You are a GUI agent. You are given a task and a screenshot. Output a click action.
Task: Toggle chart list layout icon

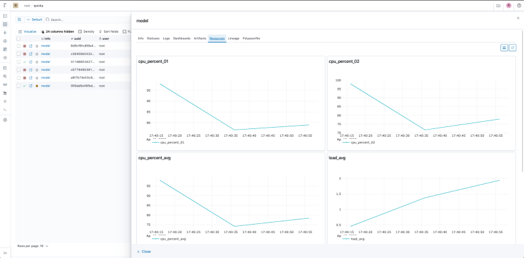(504, 48)
